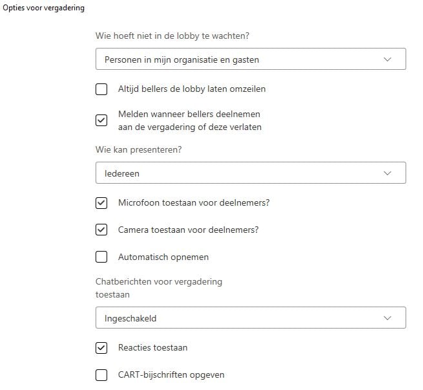Open the 'Ingeschakeld' chat dropdown
Screen dimensions: 423x390
click(x=250, y=318)
